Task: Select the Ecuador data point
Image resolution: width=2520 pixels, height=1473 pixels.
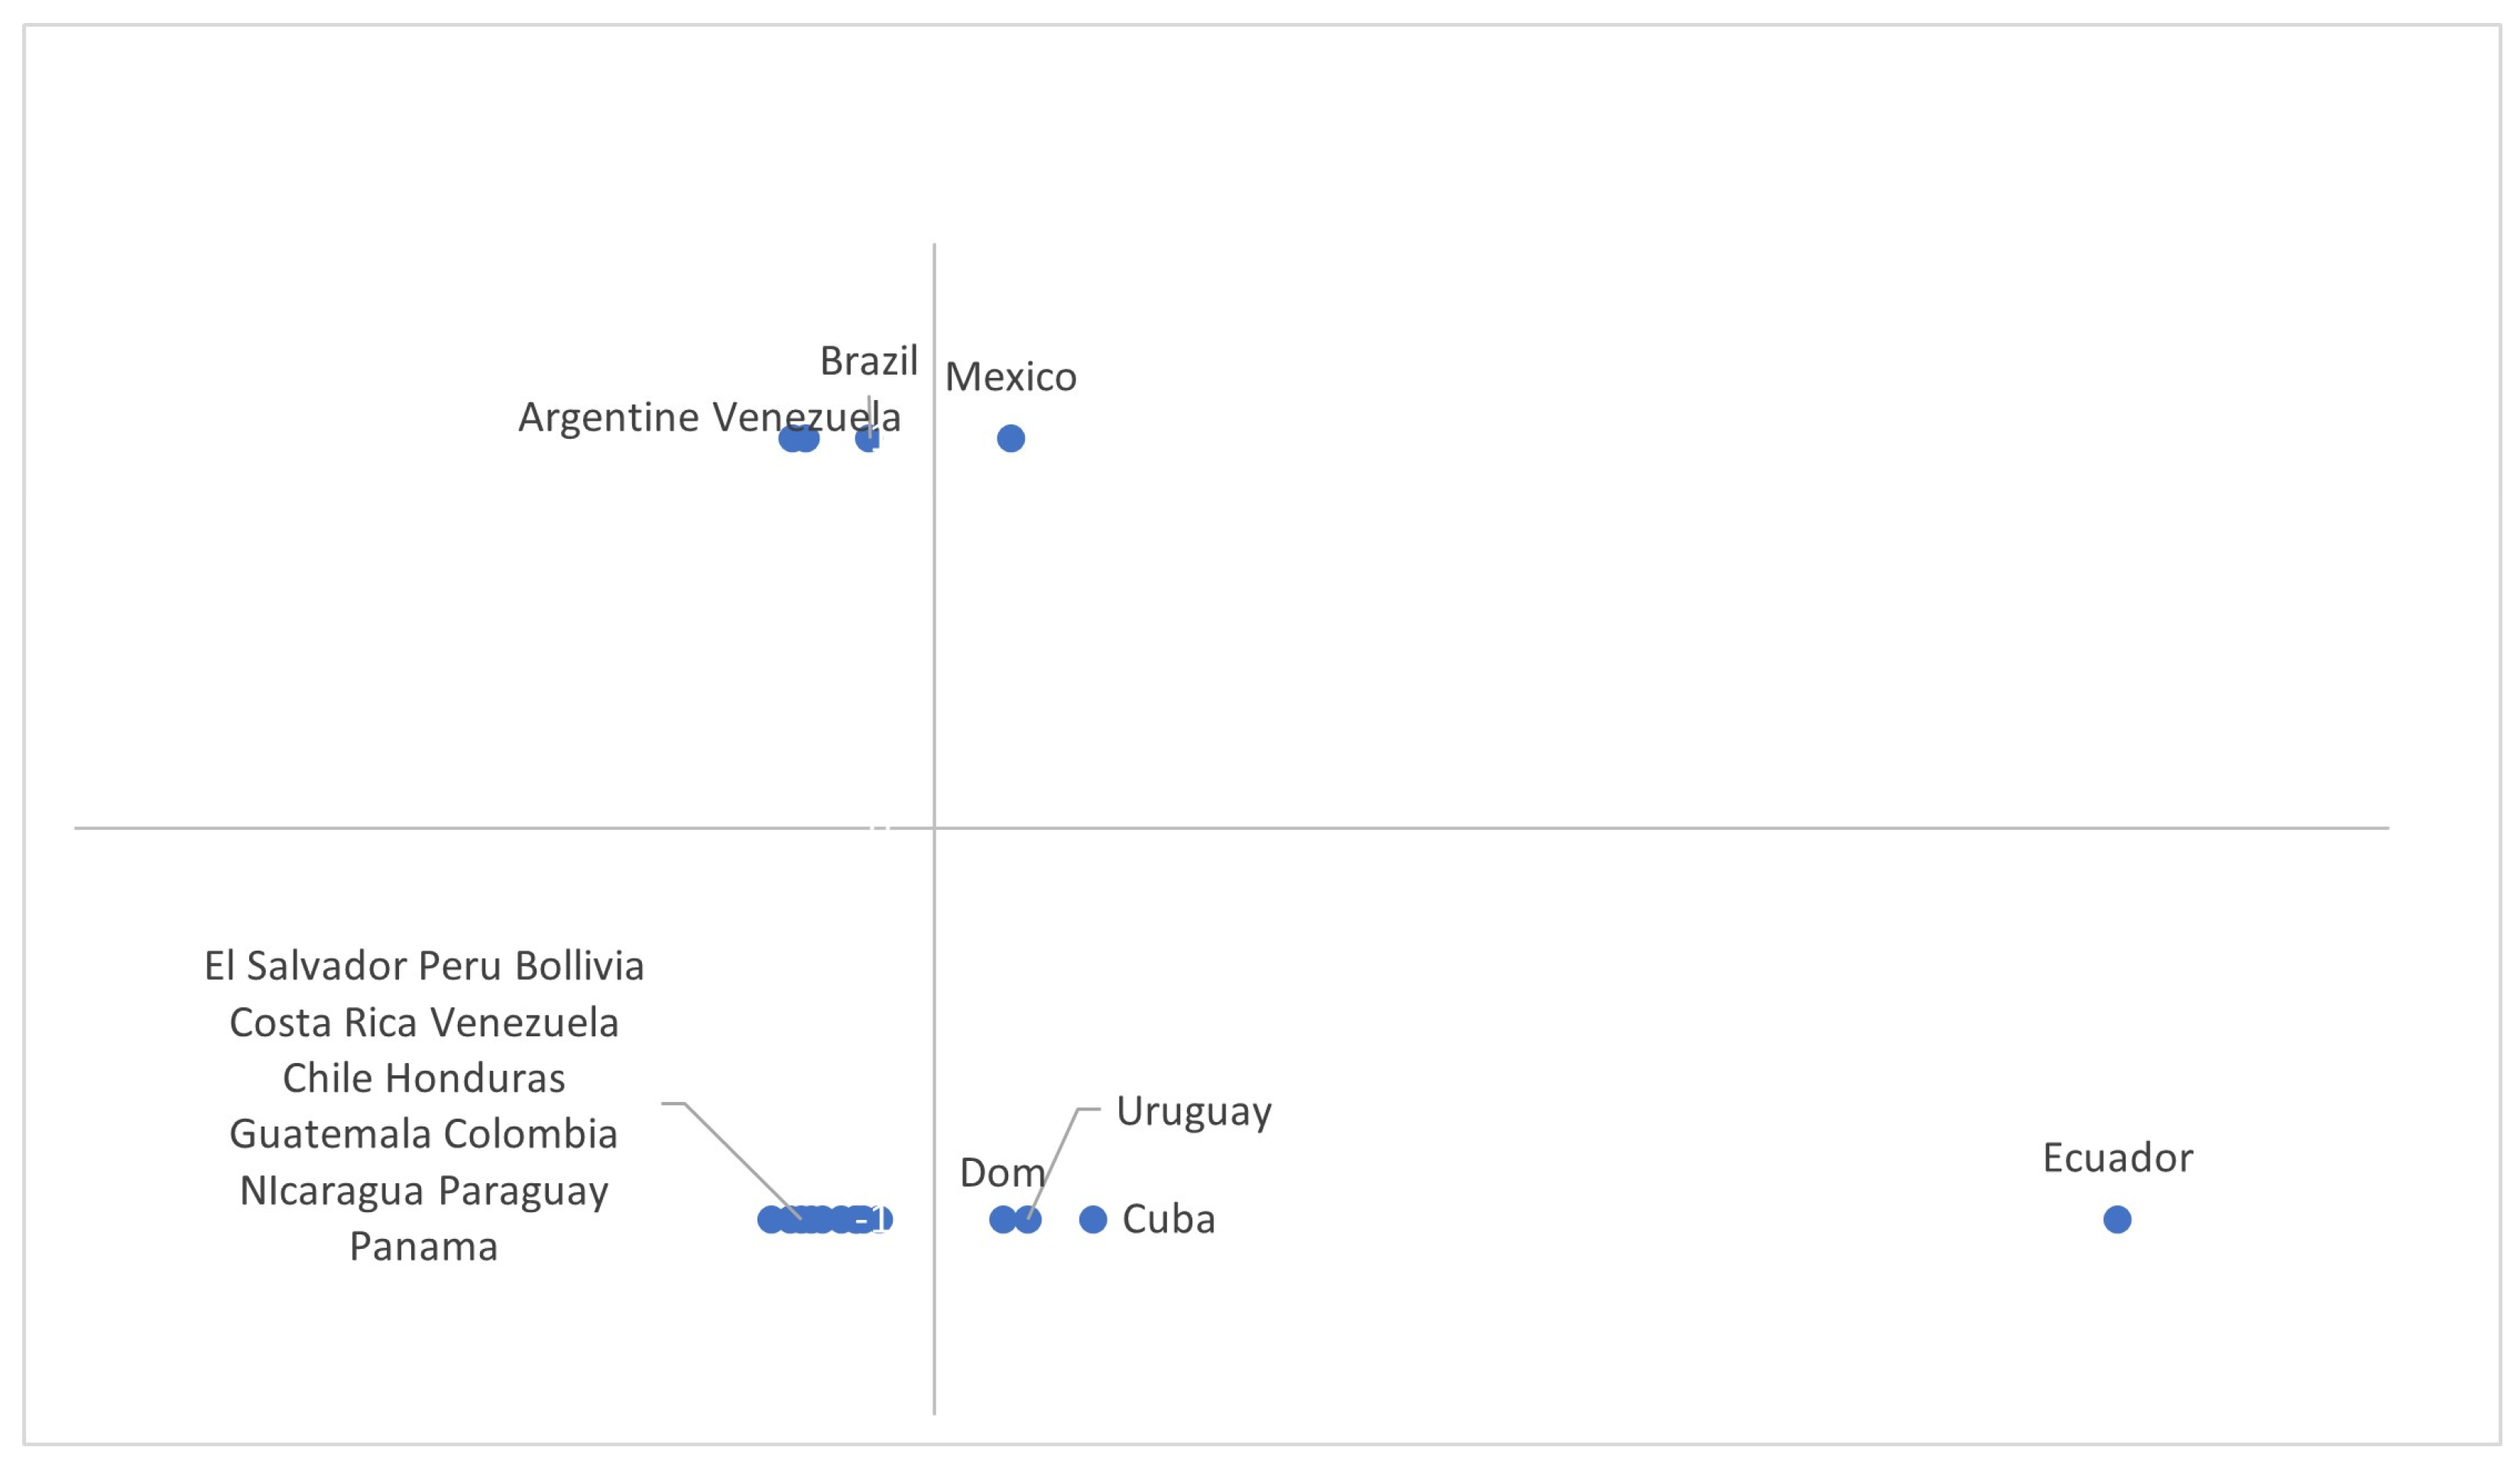Action: [2117, 1219]
